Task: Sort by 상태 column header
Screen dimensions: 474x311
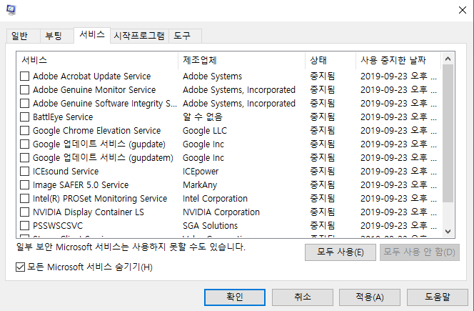Action: pos(331,60)
